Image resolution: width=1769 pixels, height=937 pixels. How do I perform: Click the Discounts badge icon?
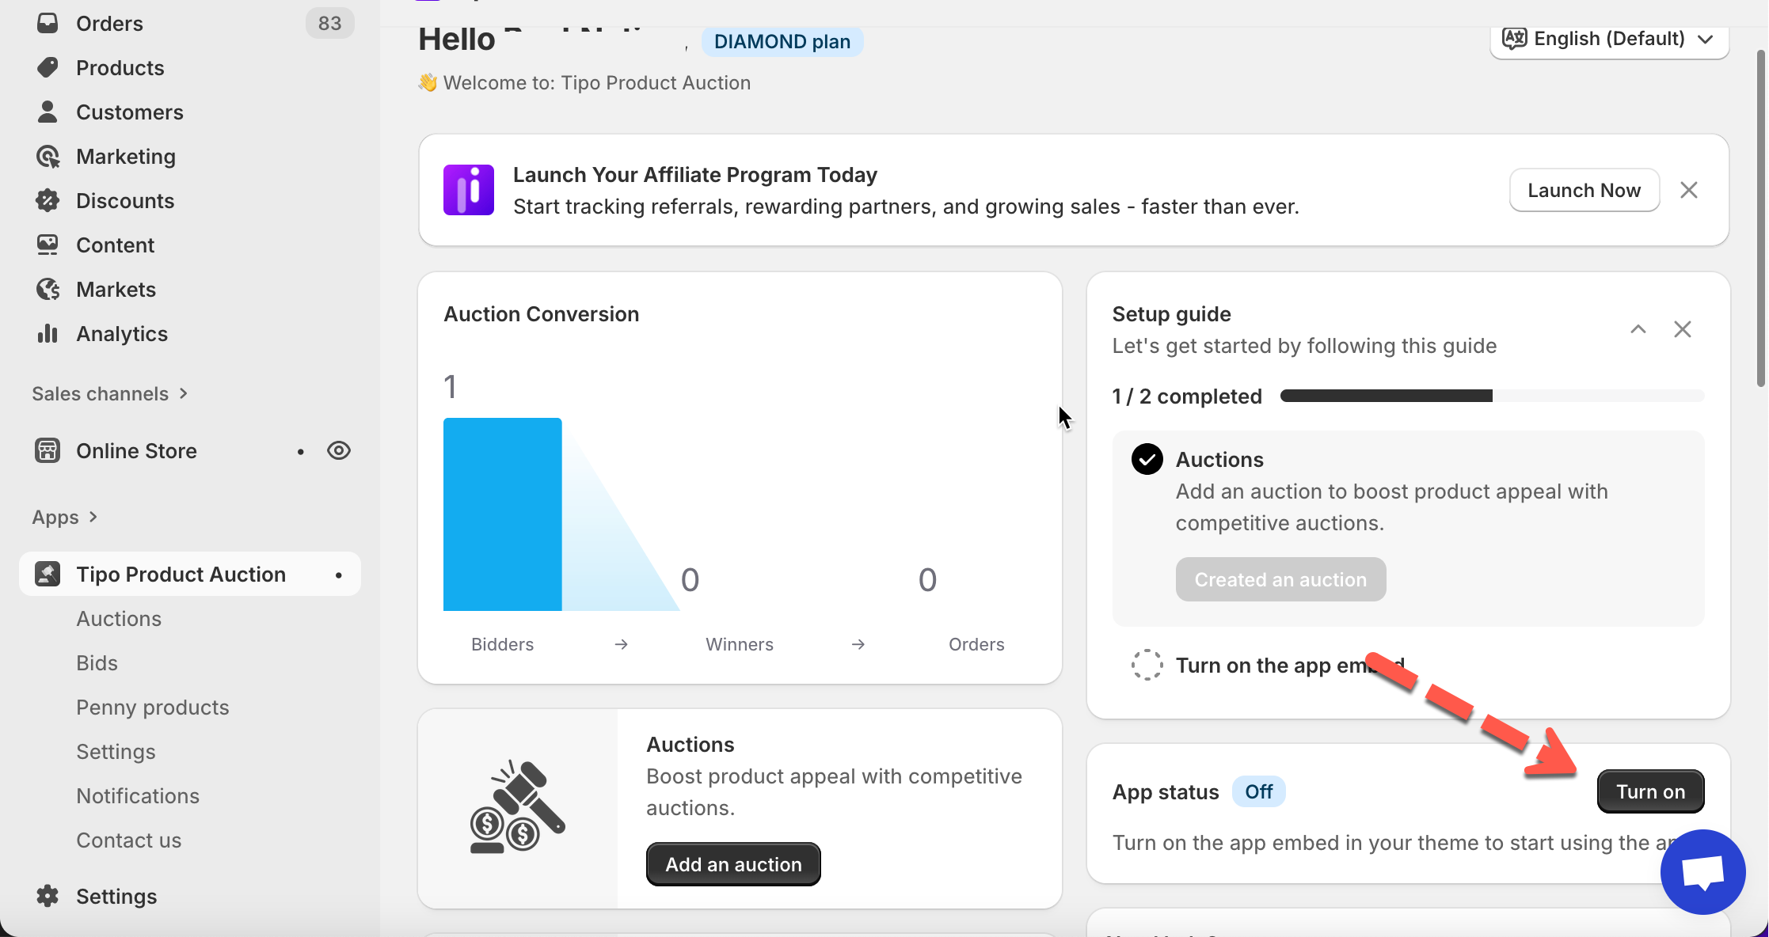point(48,201)
